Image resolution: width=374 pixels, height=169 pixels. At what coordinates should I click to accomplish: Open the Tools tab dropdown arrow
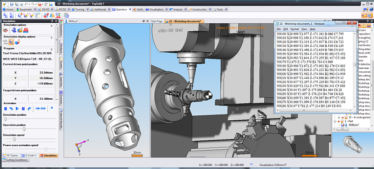click(x=226, y=9)
